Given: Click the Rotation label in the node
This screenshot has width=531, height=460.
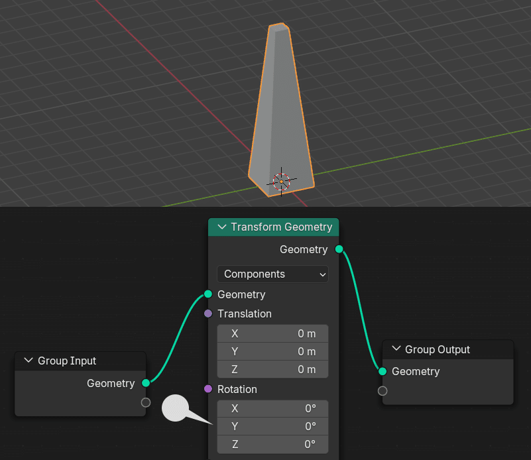Looking at the screenshot, I should [x=237, y=389].
